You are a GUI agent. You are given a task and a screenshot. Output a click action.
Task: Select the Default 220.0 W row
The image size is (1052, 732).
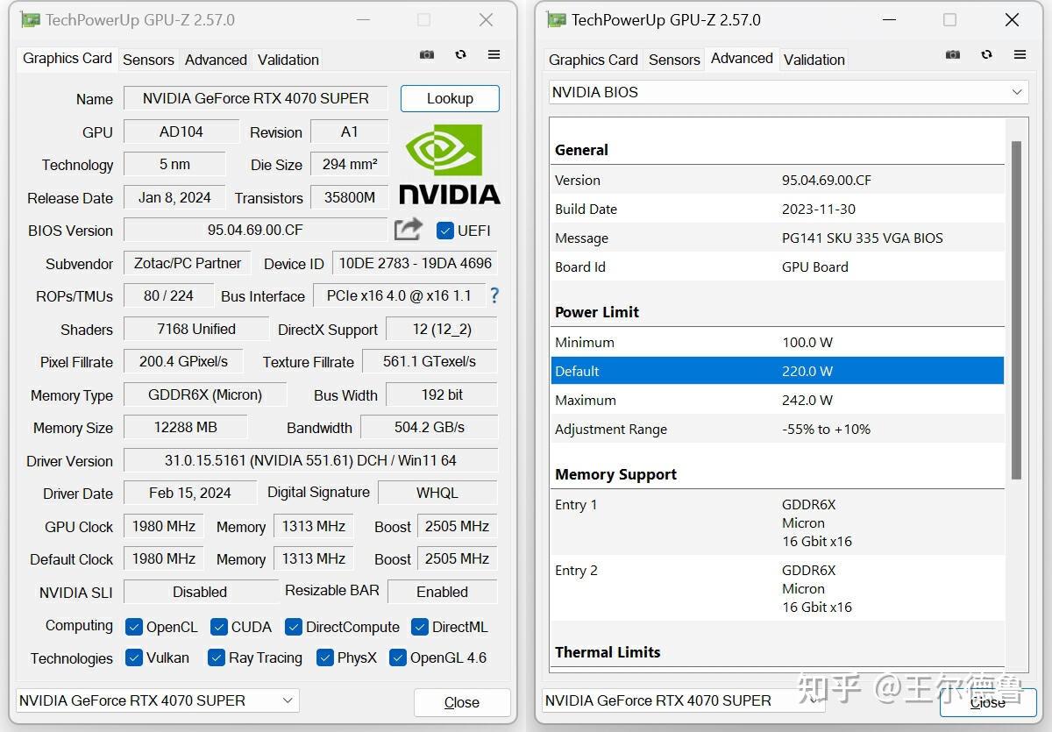click(x=778, y=371)
